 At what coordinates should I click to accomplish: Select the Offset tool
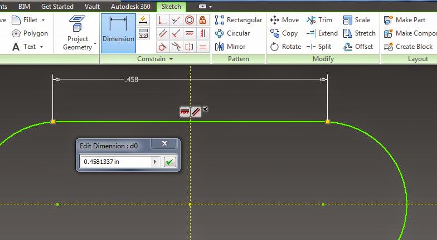click(358, 47)
